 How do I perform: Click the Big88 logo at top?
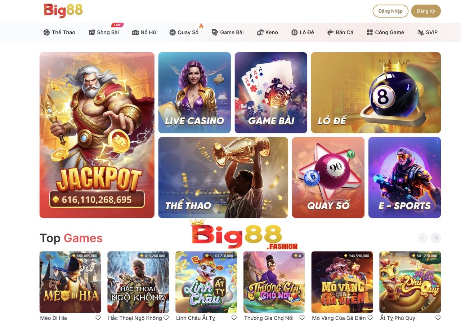pos(63,10)
